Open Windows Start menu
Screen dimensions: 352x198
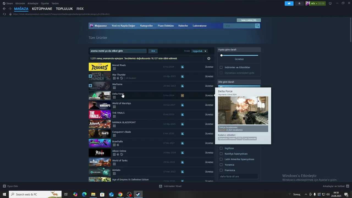click(x=4, y=194)
